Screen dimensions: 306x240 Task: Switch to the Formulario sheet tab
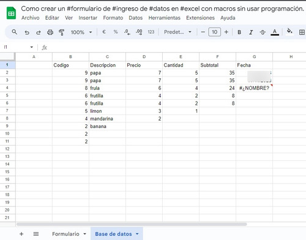[65, 234]
